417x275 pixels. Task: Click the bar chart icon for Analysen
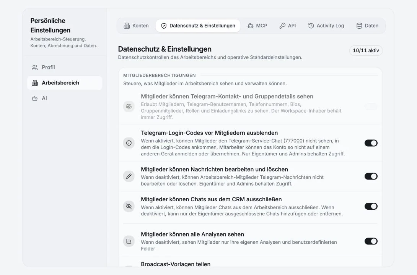129,241
